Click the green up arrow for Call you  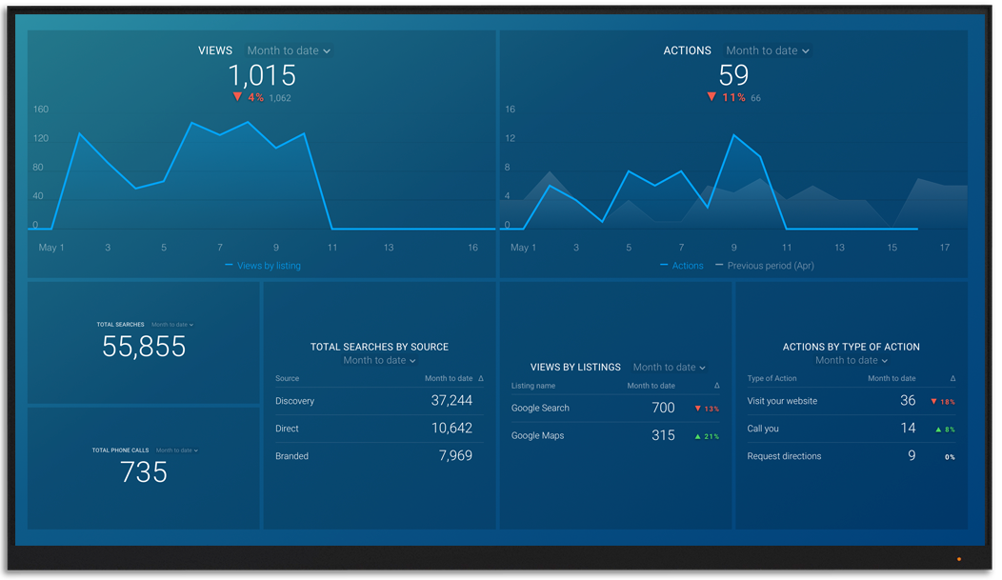[x=938, y=430]
